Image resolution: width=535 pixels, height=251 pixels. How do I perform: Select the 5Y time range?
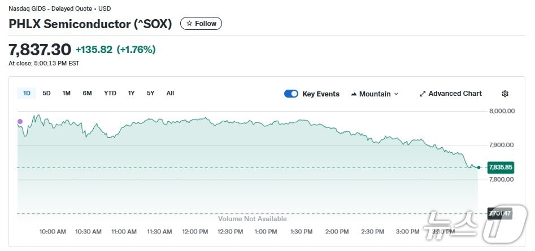click(150, 93)
